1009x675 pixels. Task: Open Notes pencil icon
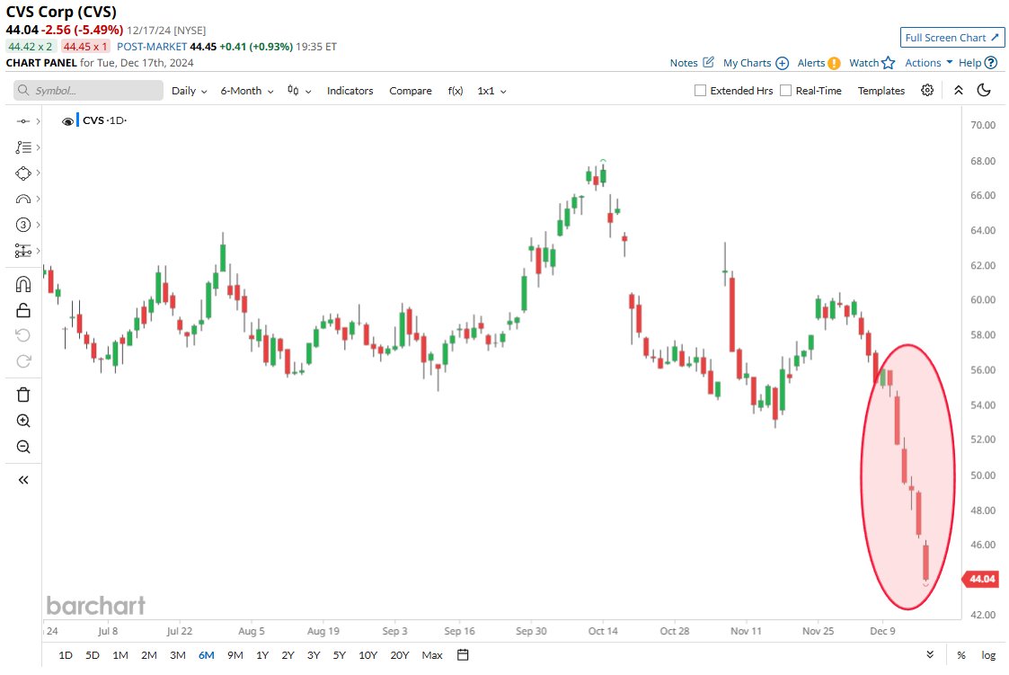709,62
